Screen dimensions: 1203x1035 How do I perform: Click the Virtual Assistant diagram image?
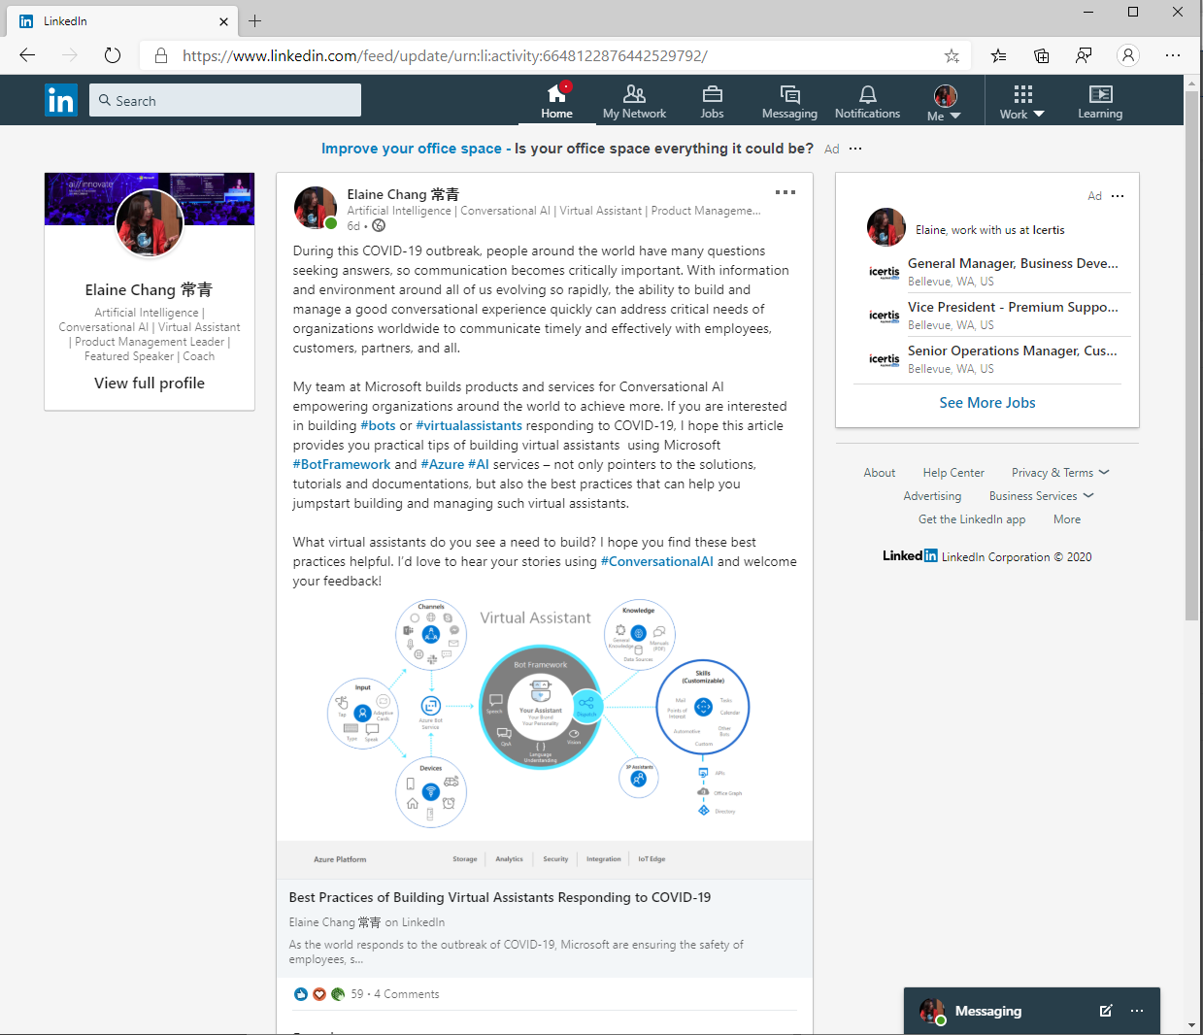544,738
